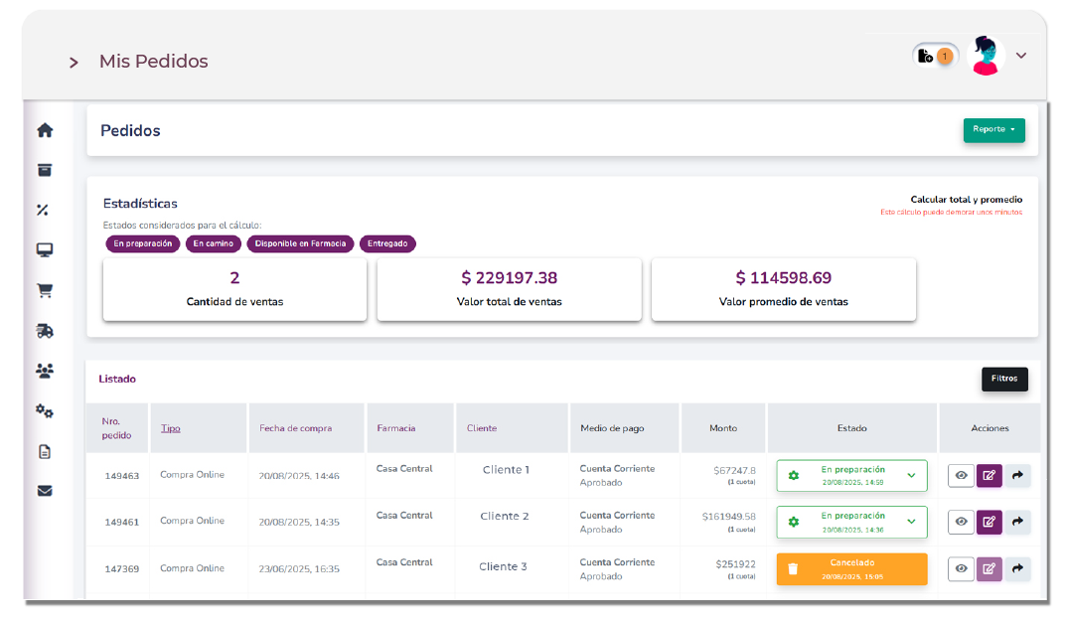Edit order 149463 with the pencil icon
The height and width of the screenshot is (625, 1066).
[x=989, y=475]
